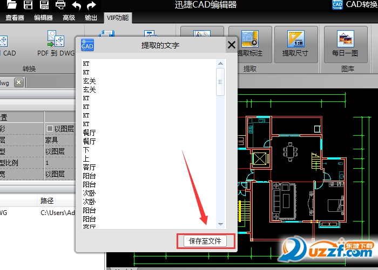The height and width of the screenshot is (270, 378).
Task: Click the open folder icon in title bar
Action: point(11,4)
